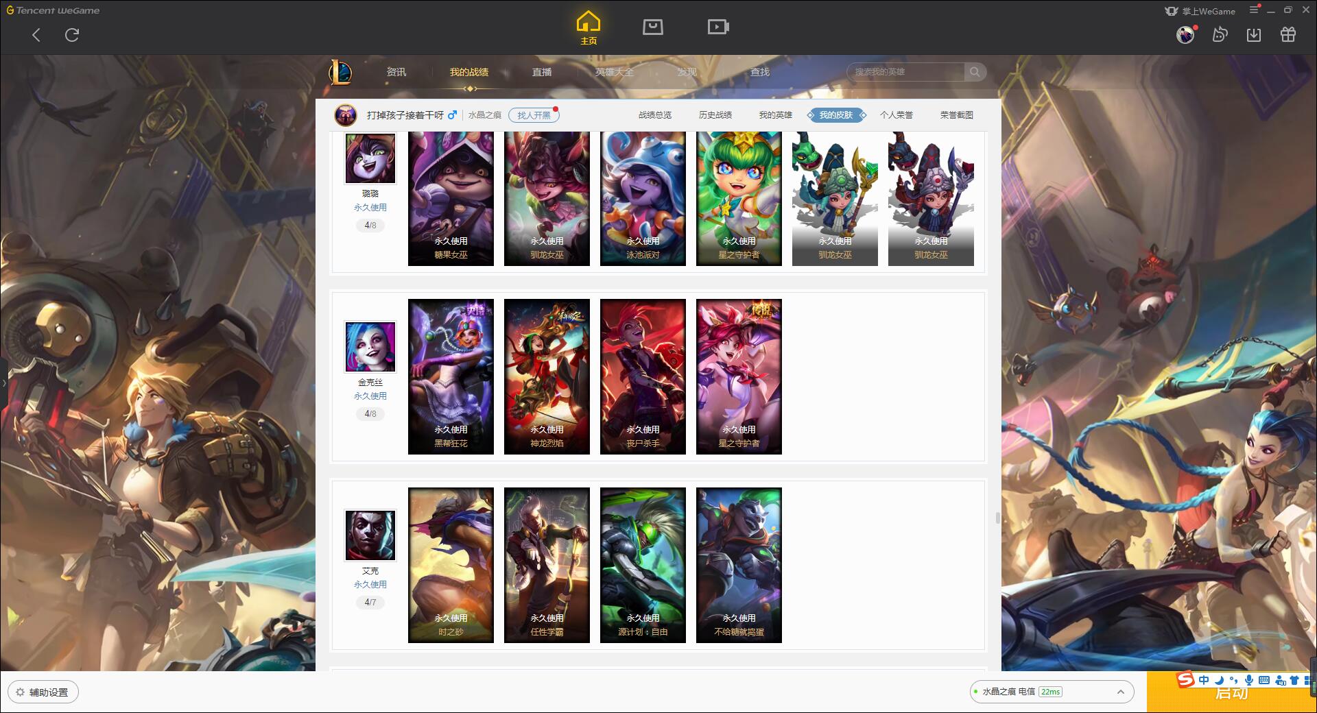The image size is (1317, 713).
Task: Click the 4/7 skin count under 艾克
Action: coord(370,603)
